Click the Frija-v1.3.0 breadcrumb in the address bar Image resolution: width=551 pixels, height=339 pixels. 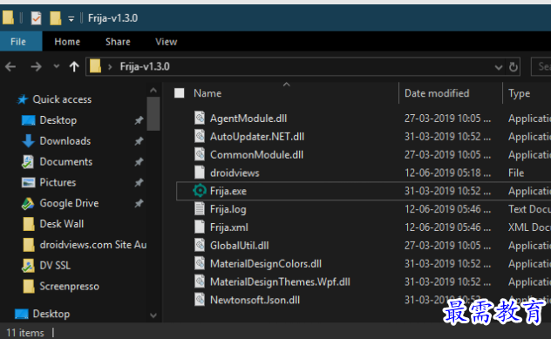click(145, 66)
